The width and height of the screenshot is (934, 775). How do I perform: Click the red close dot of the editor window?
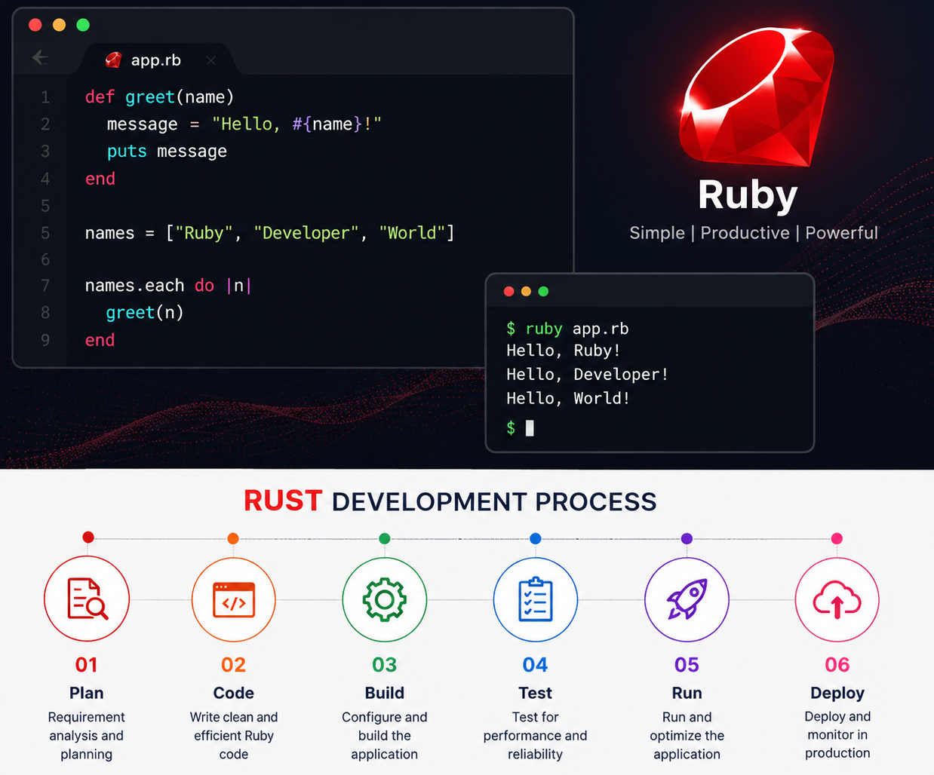click(35, 25)
